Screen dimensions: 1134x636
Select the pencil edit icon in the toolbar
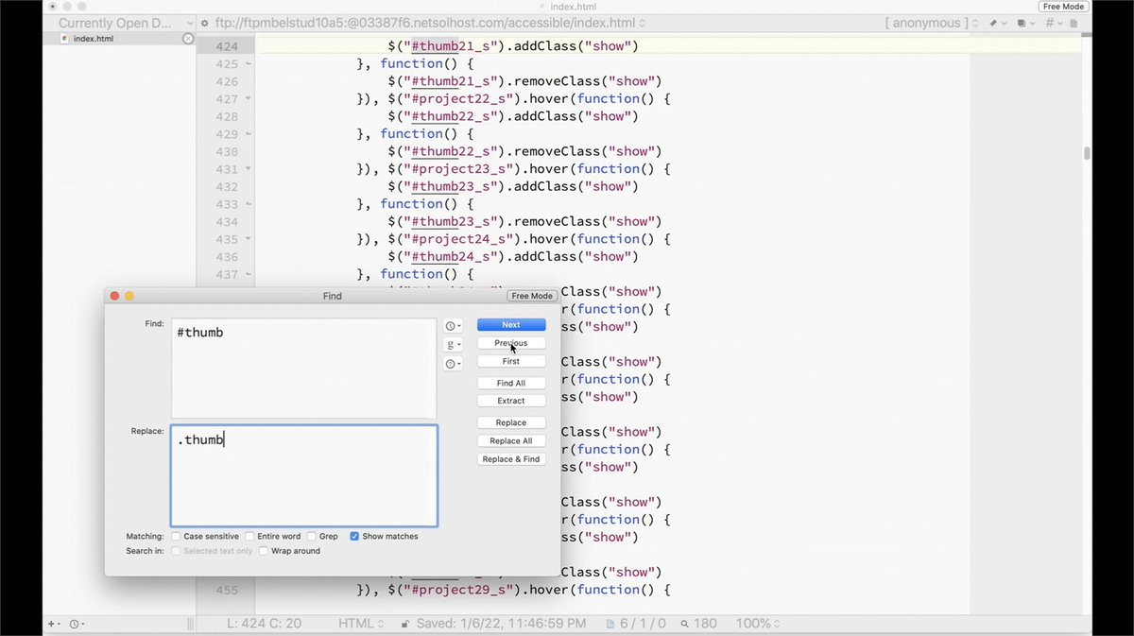(x=993, y=24)
